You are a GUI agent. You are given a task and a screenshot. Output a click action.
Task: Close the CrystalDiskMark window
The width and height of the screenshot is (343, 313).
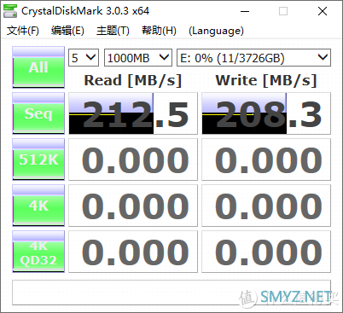click(x=323, y=11)
